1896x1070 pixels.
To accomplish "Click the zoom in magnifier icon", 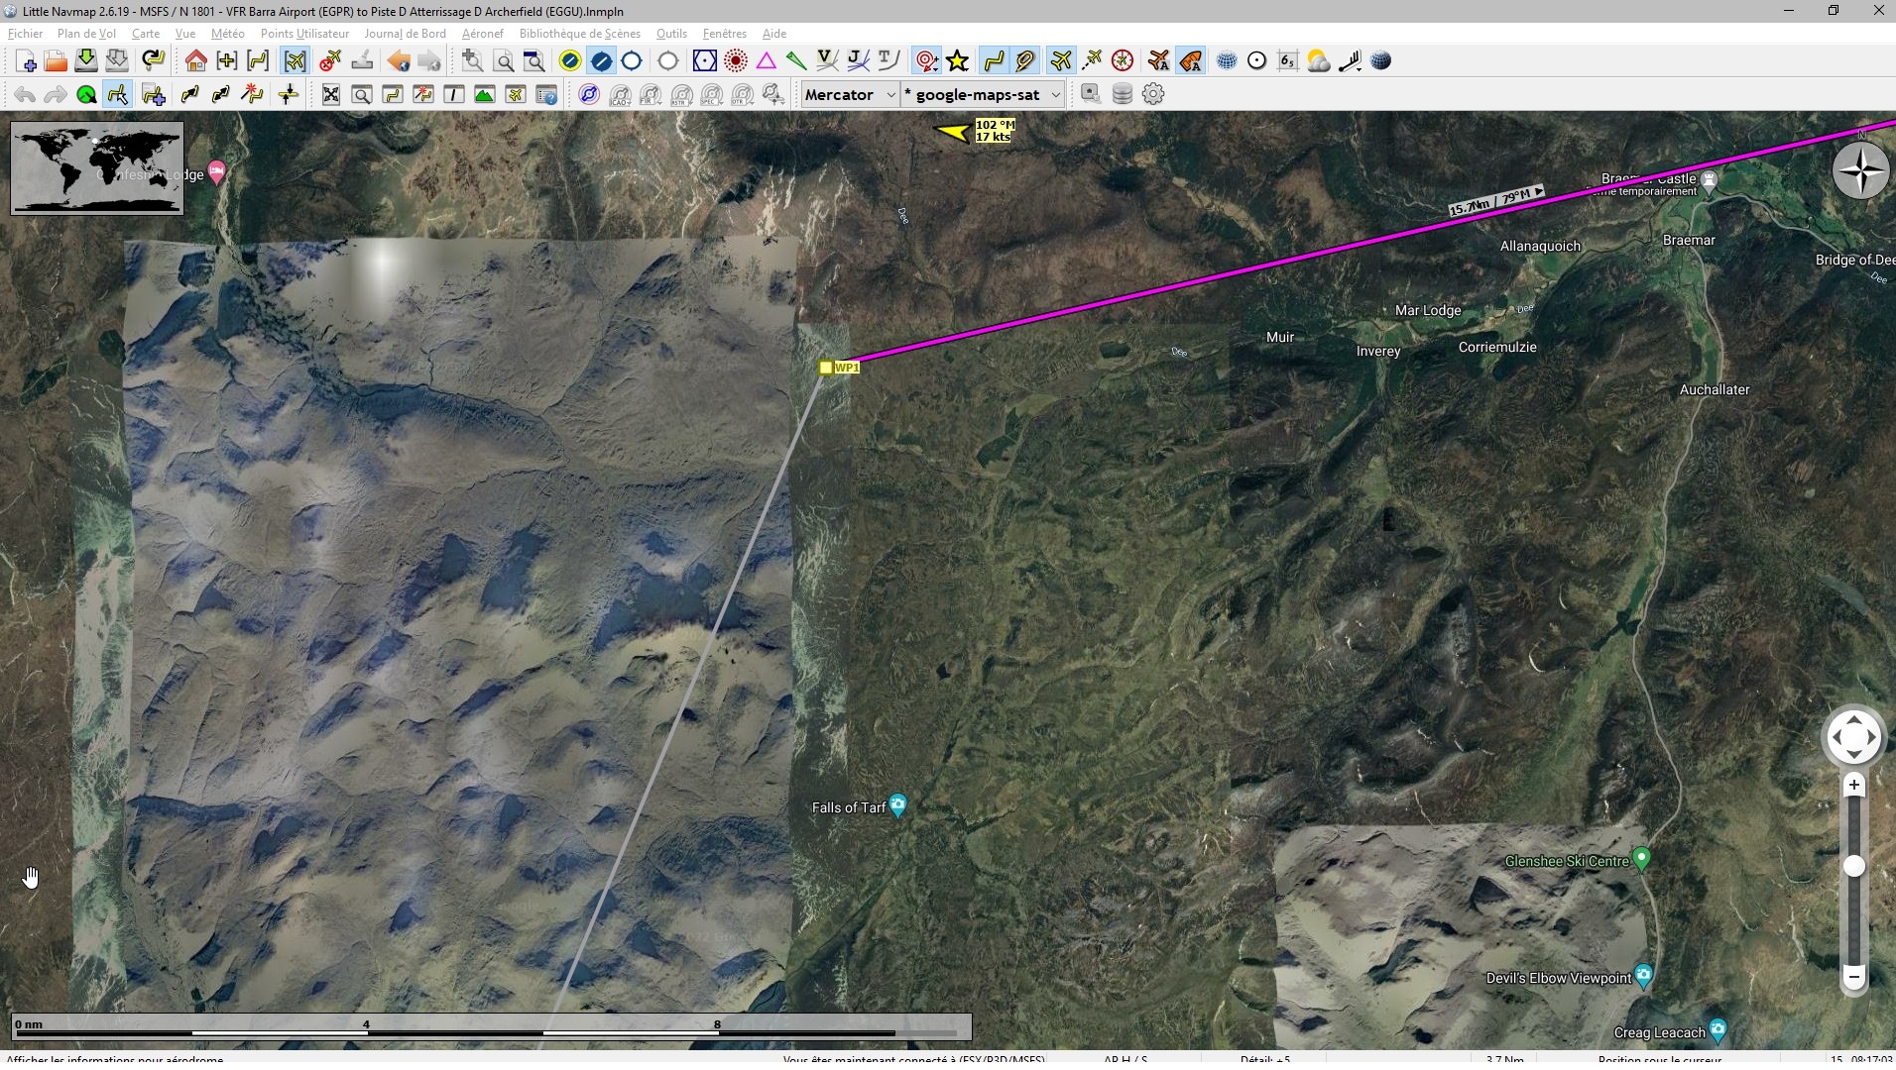I will point(472,61).
